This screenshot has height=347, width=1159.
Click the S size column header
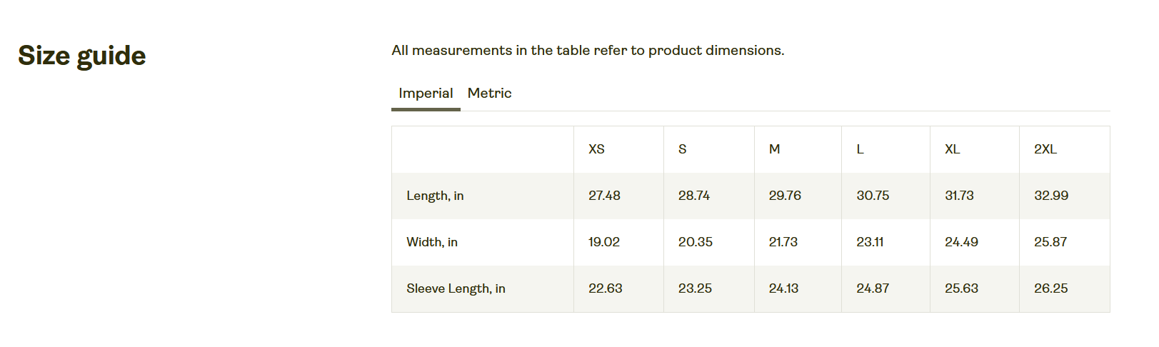coord(682,149)
